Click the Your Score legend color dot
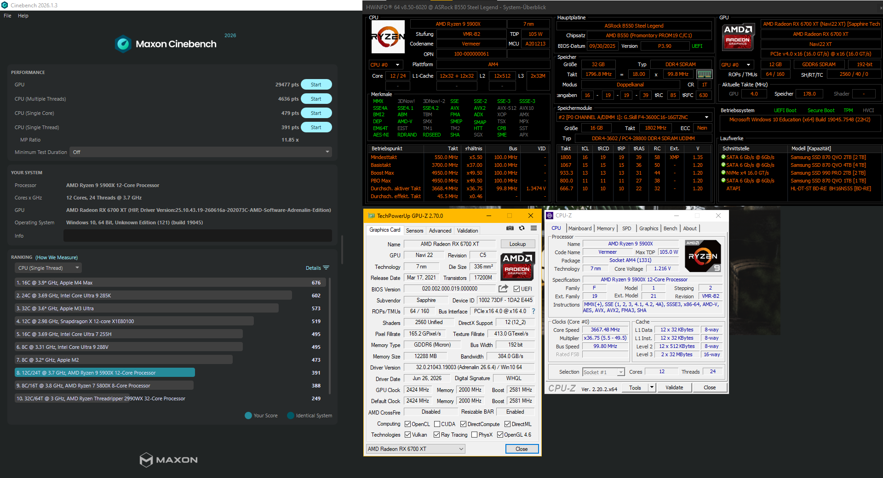This screenshot has height=478, width=883. (248, 415)
